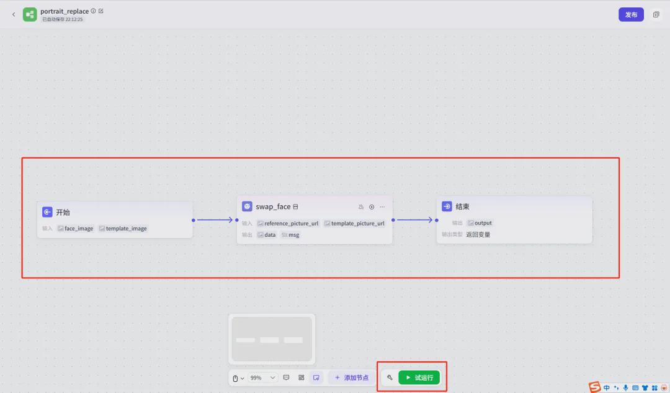Click the run-node icon on swap_face node
Image resolution: width=670 pixels, height=393 pixels.
pyautogui.click(x=372, y=207)
